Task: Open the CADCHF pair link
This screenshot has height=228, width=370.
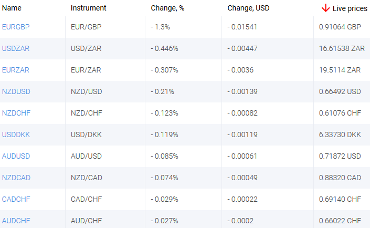Action: (16, 199)
